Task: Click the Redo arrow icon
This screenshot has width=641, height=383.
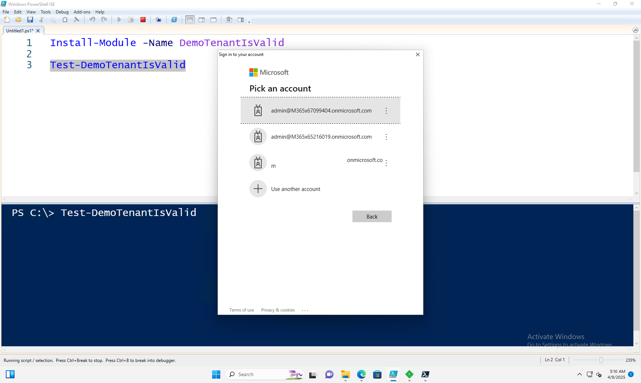Action: click(x=104, y=20)
